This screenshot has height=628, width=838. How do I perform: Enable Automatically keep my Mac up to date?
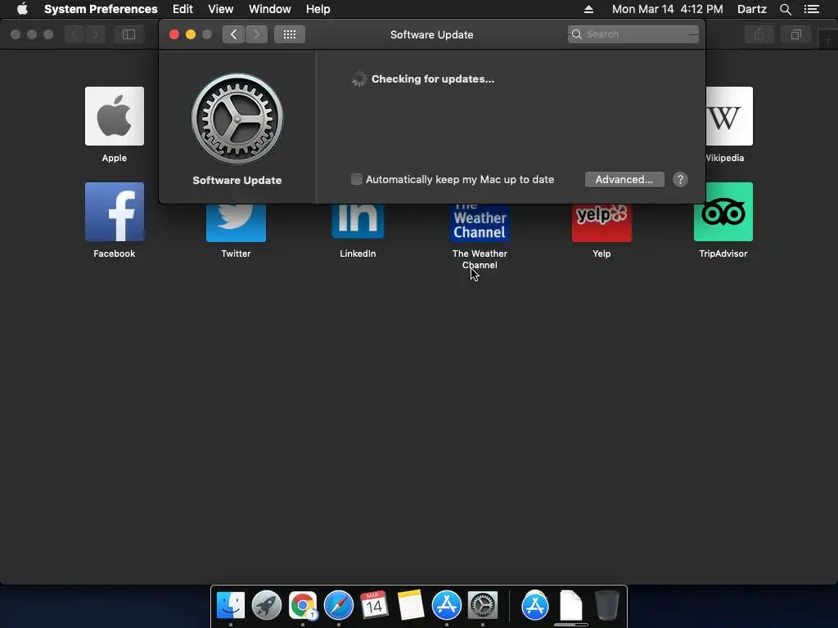tap(357, 179)
